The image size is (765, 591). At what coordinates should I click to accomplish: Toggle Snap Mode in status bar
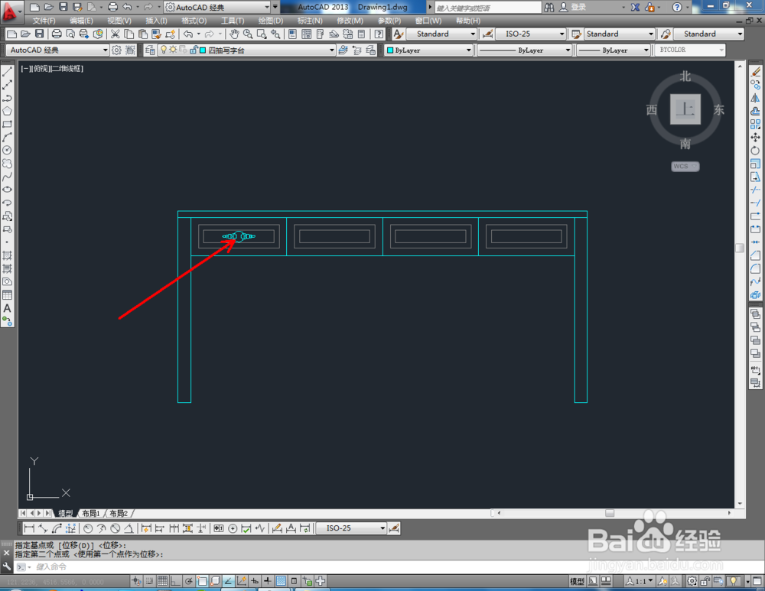click(149, 581)
